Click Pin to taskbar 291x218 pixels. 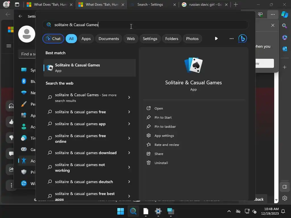[165, 127]
